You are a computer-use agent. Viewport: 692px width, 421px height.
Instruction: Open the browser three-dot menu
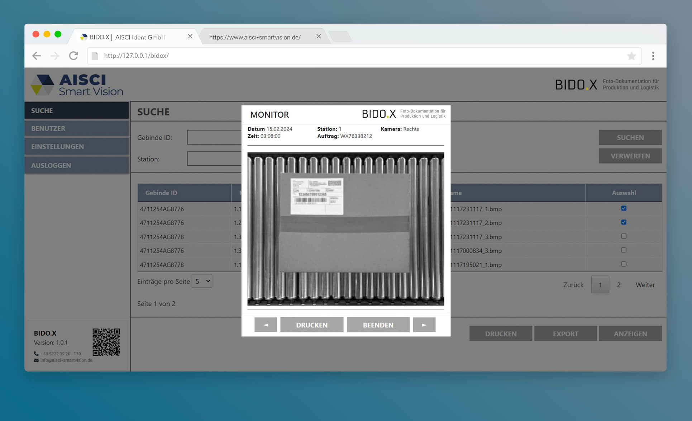click(x=653, y=56)
